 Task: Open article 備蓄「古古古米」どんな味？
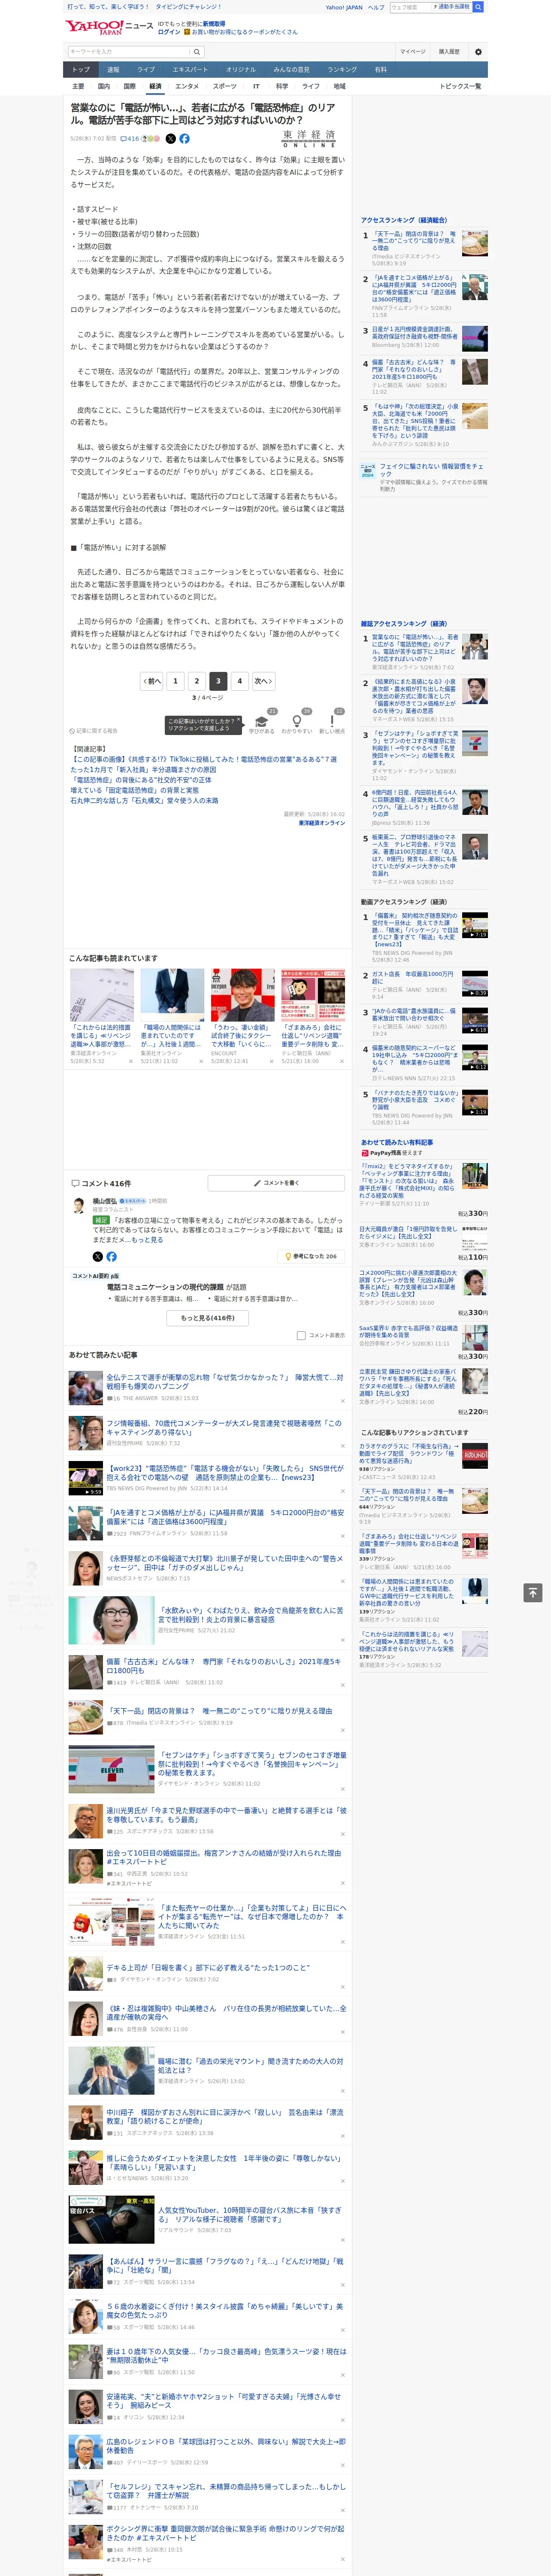coord(225,1666)
